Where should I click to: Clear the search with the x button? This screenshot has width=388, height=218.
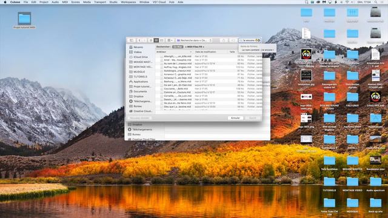[259, 41]
